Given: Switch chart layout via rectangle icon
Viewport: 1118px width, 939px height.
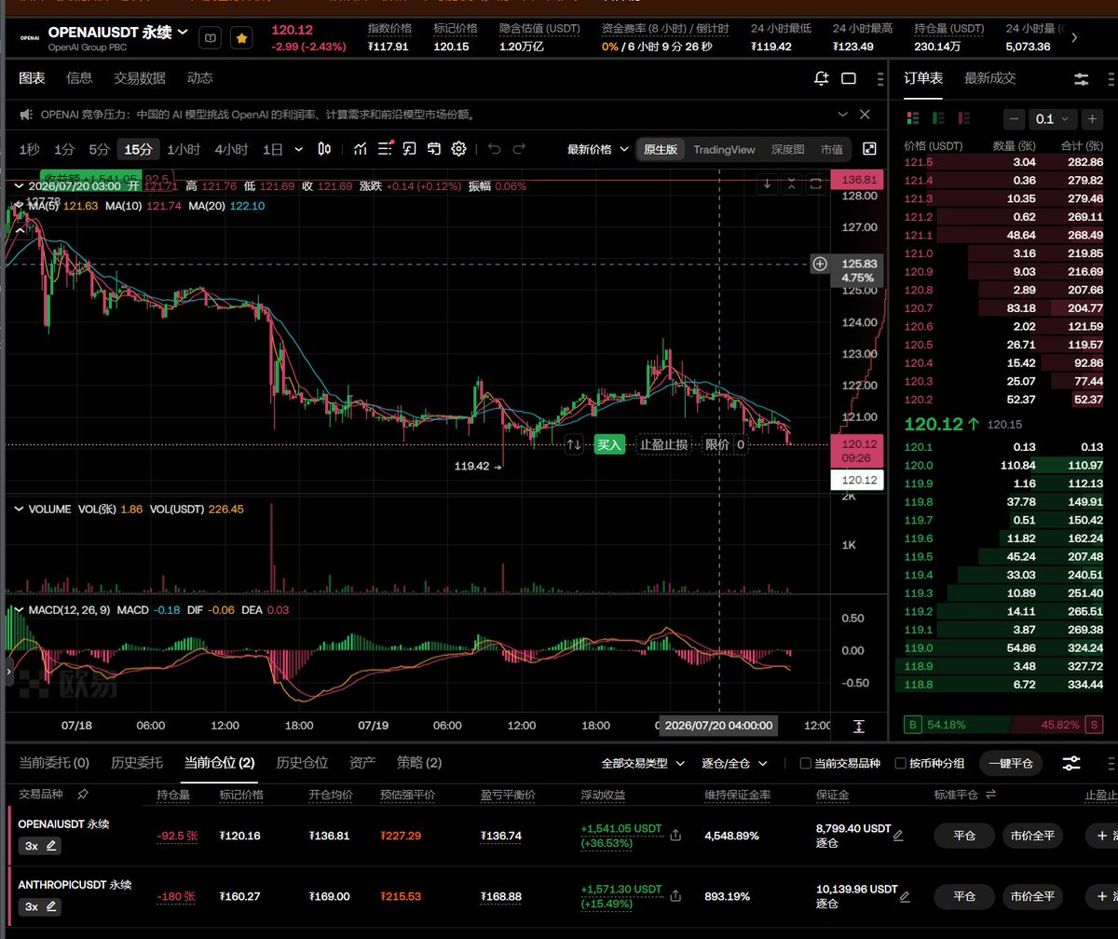Looking at the screenshot, I should pyautogui.click(x=849, y=78).
